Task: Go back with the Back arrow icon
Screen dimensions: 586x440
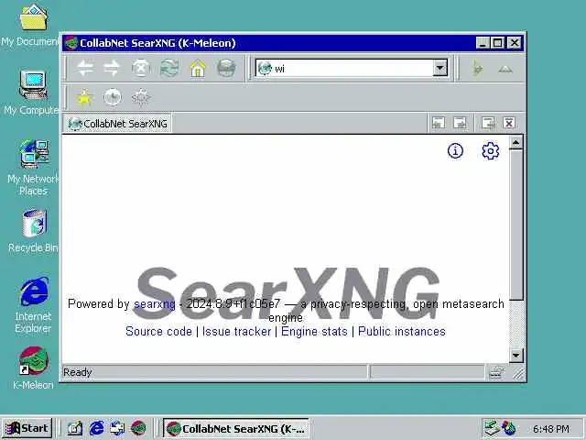Action: [x=85, y=69]
